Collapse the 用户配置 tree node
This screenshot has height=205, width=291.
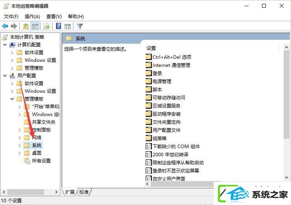pos(5,75)
